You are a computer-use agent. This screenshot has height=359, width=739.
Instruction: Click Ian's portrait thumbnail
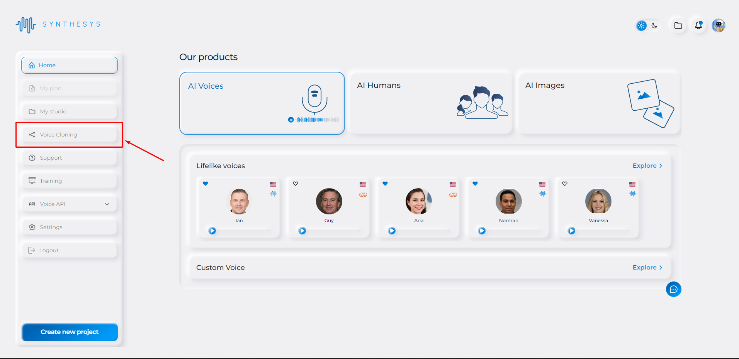tap(239, 201)
